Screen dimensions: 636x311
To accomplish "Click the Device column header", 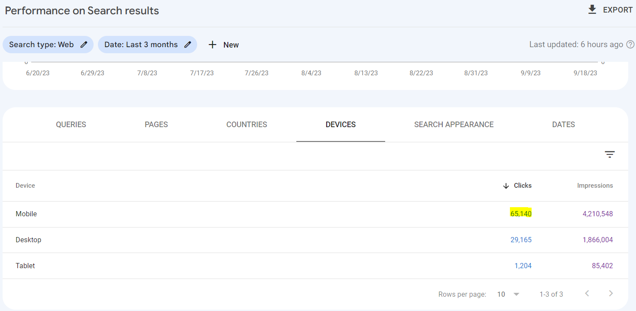I will click(x=25, y=186).
